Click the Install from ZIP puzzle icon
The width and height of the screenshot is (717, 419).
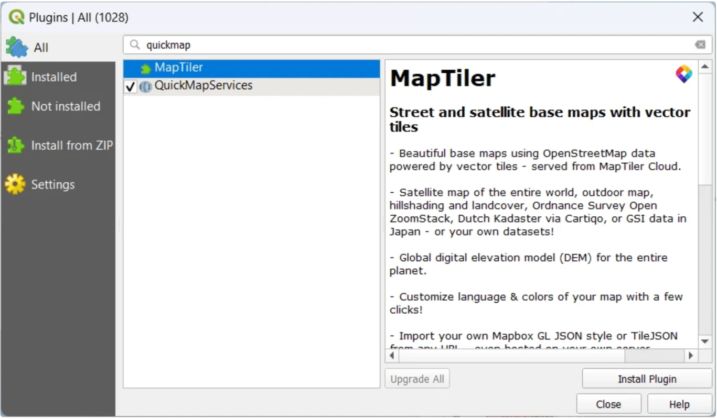[16, 146]
